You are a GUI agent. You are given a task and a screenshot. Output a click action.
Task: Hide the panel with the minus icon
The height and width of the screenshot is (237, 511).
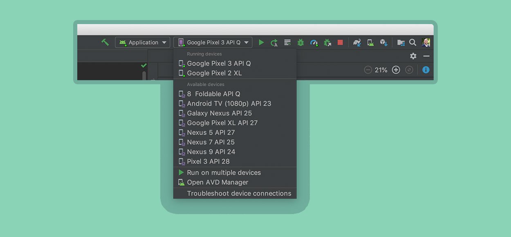click(426, 56)
